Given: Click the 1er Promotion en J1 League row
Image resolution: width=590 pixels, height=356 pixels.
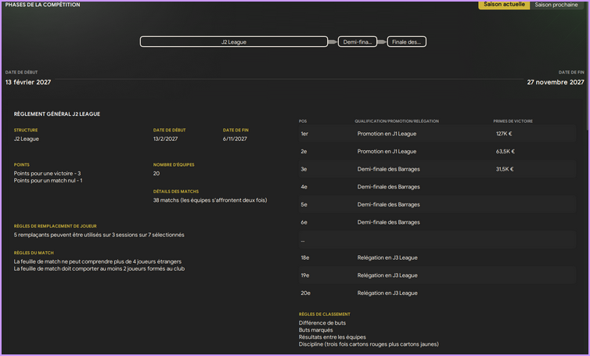Looking at the screenshot, I should 437,134.
